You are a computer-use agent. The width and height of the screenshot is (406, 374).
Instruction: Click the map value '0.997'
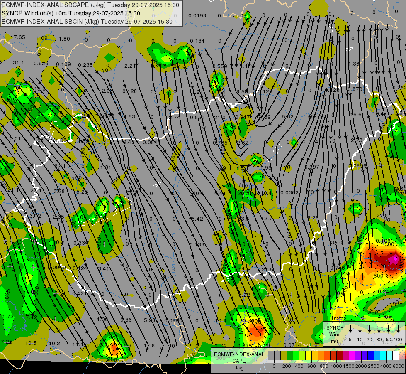pos(312,167)
